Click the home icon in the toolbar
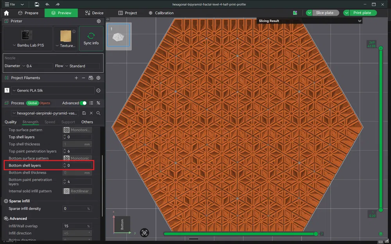 6,12
